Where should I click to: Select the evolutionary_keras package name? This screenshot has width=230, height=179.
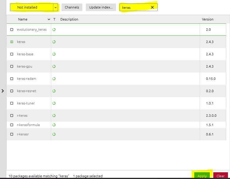coord(32,30)
